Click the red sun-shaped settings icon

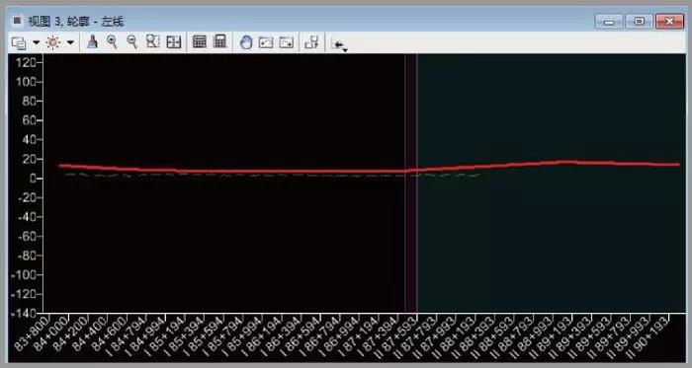point(53,42)
